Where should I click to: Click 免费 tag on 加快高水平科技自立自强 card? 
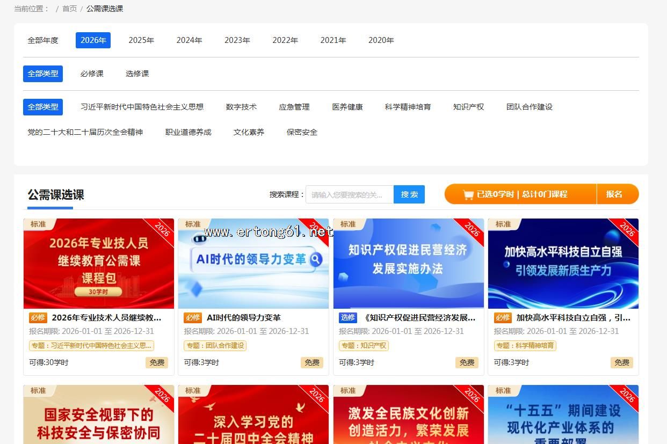621,362
